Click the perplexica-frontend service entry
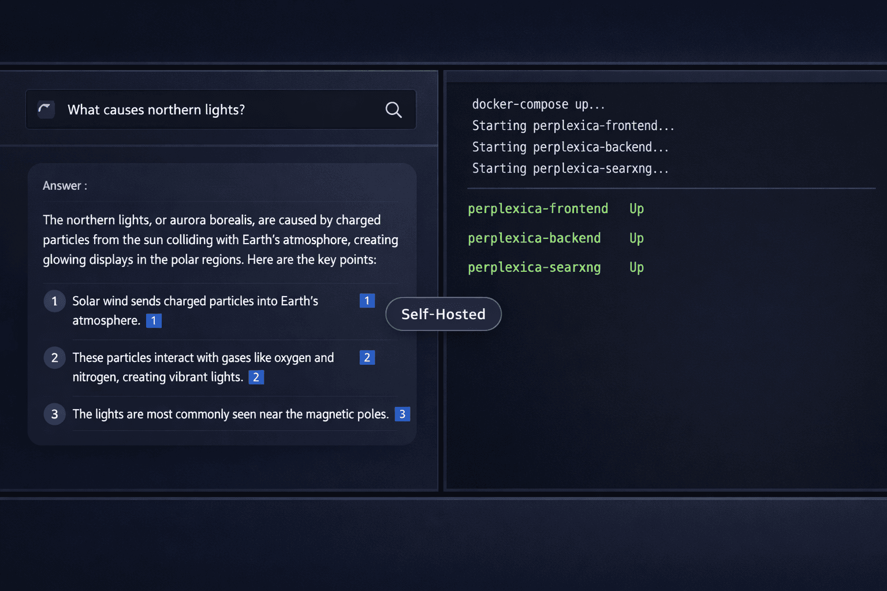The width and height of the screenshot is (887, 591). tap(538, 208)
